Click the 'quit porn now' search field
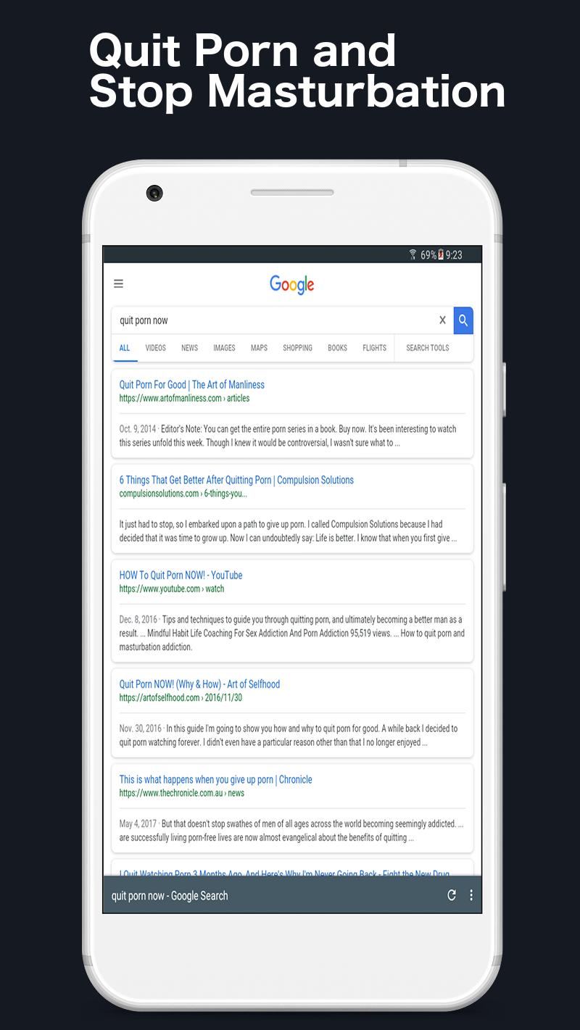The height and width of the screenshot is (1030, 580). coord(275,320)
